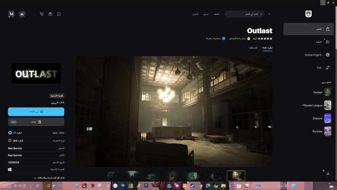Click the gift icon in top bar

pyautogui.click(x=50, y=14)
